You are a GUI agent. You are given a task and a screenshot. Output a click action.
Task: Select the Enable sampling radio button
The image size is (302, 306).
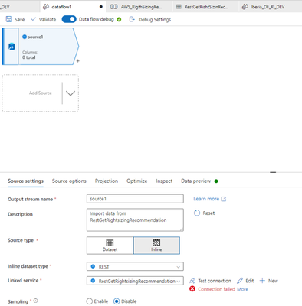point(89,301)
